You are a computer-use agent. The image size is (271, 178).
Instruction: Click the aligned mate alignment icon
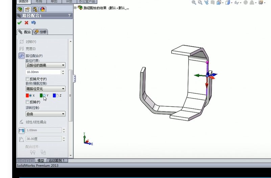click(33, 152)
